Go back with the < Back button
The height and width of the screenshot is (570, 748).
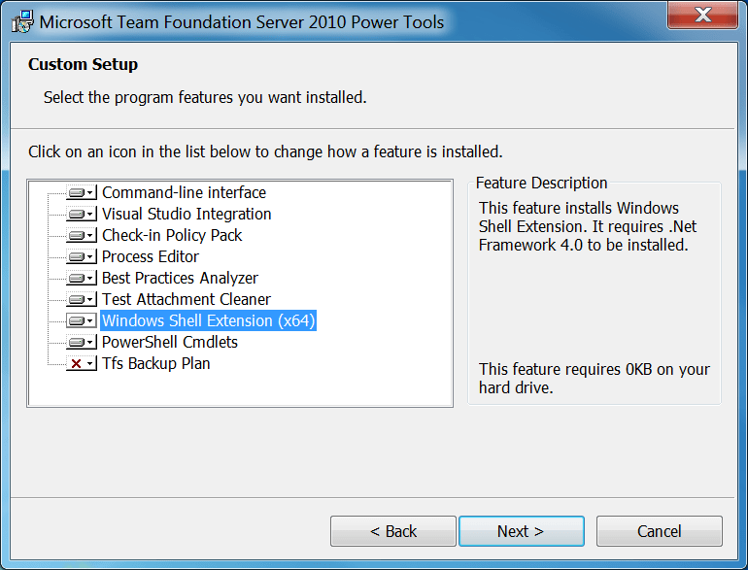coord(393,531)
